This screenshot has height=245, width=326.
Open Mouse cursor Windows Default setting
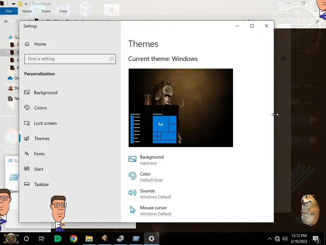(150, 211)
